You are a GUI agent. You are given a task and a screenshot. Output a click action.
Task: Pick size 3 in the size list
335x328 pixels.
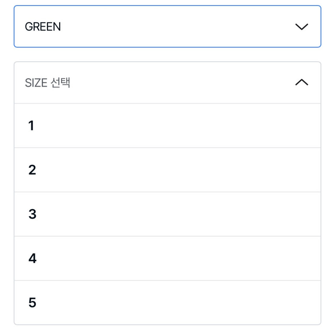click(167, 214)
